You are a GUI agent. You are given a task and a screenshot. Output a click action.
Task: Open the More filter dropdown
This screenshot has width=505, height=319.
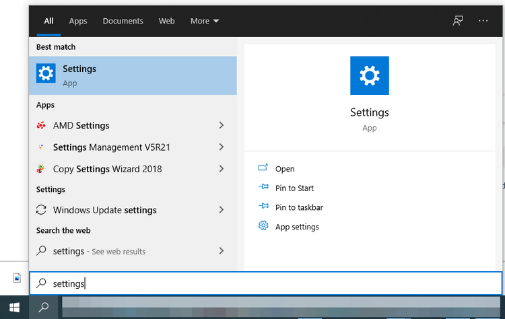click(x=205, y=21)
